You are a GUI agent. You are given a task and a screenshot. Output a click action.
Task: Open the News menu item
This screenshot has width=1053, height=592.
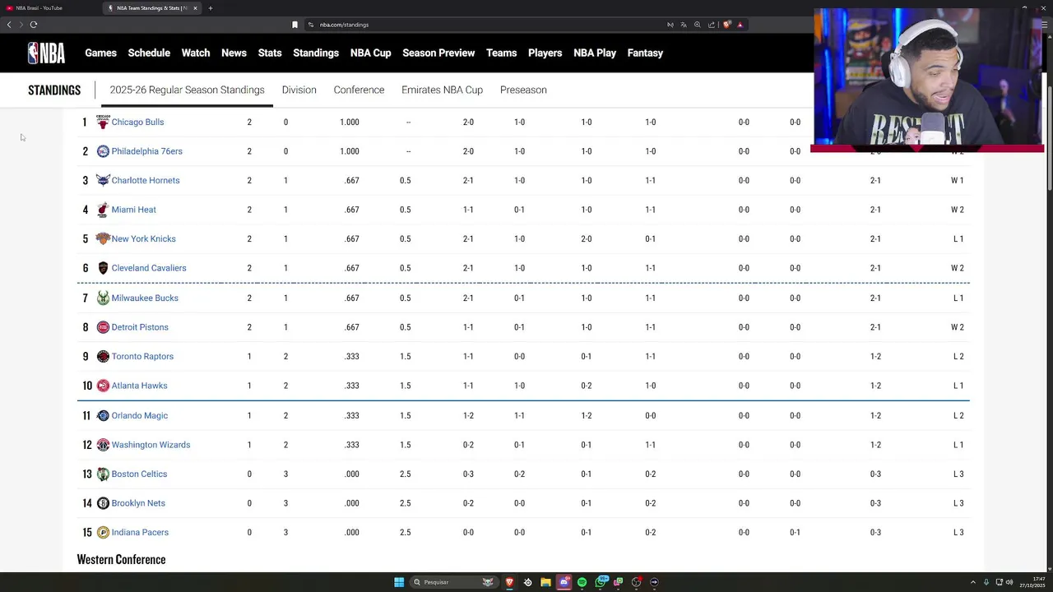(234, 53)
